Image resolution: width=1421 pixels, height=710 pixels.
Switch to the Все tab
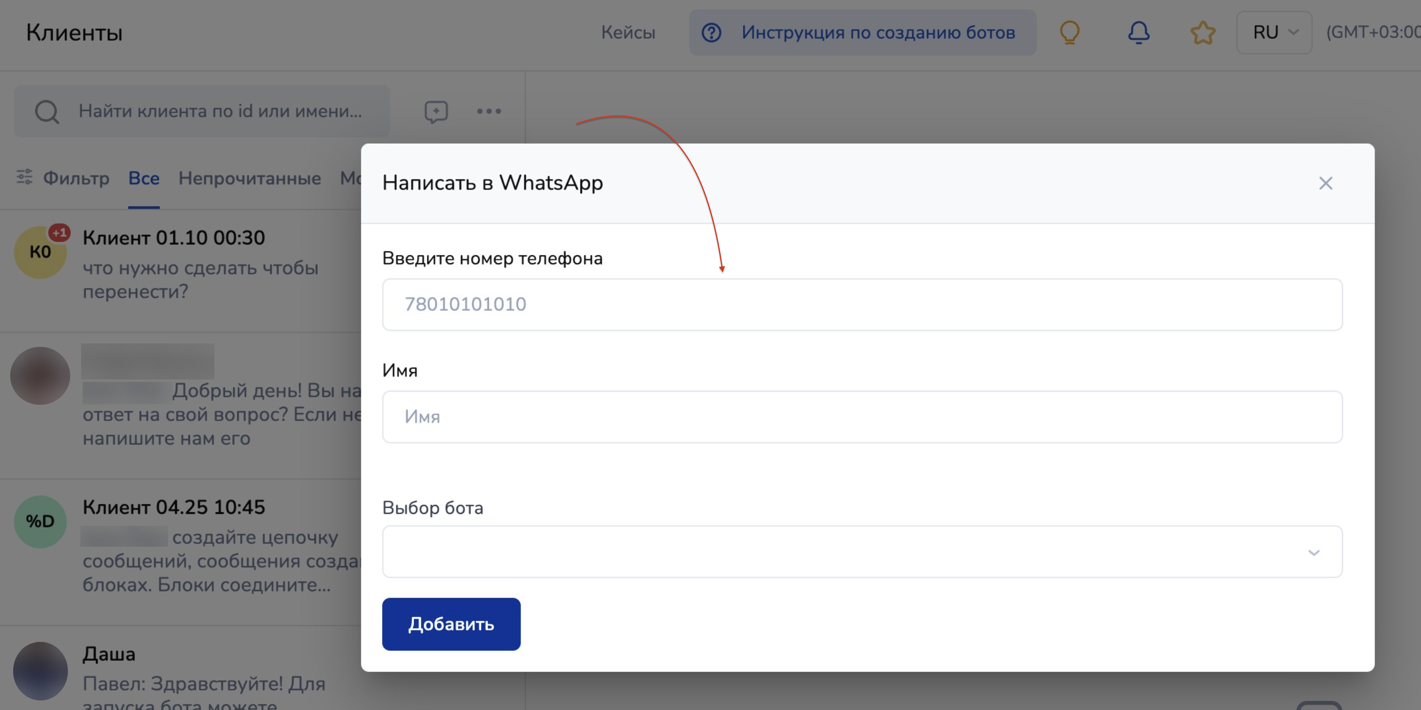point(144,178)
